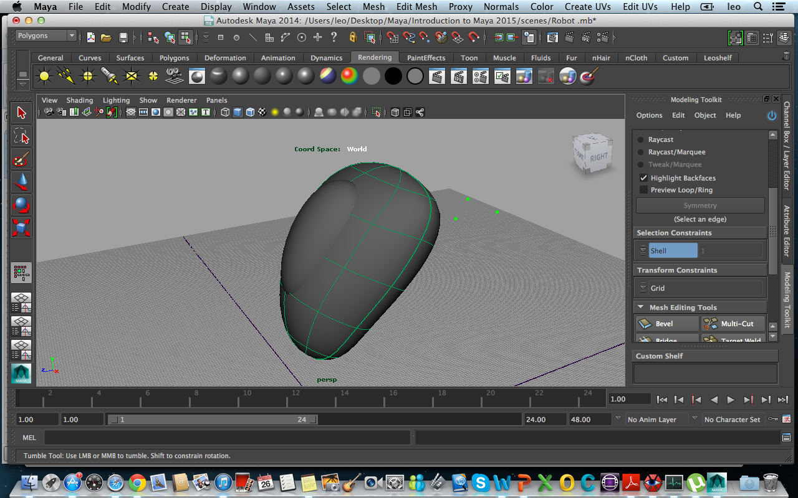Viewport: 798px width, 498px height.
Task: Click the Multi-Cut tool button
Action: click(733, 324)
